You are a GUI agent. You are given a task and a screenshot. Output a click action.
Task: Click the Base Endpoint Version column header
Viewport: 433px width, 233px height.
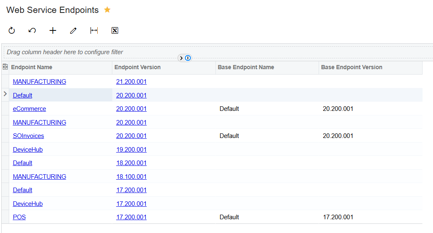pos(352,67)
